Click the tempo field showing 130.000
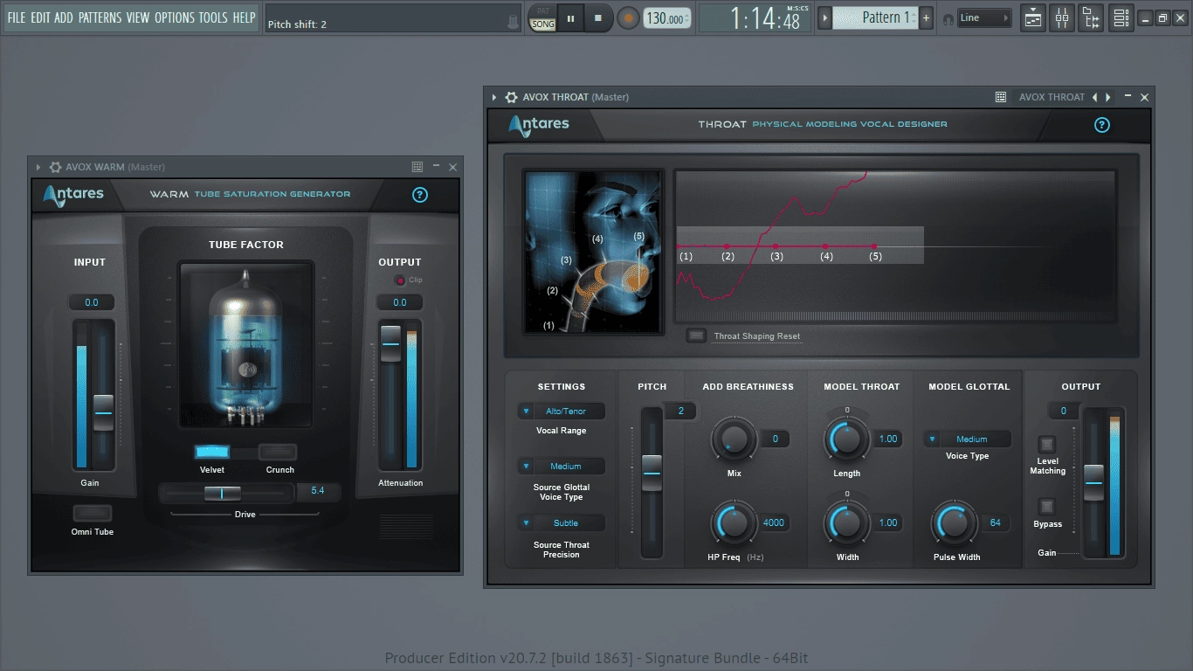The height and width of the screenshot is (671, 1193). point(666,18)
